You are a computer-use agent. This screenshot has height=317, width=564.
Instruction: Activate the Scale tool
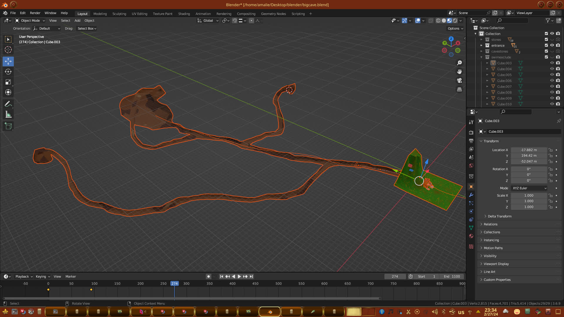(x=8, y=82)
